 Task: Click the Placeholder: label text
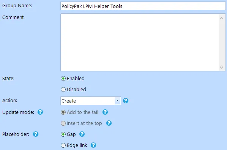coord(16,134)
